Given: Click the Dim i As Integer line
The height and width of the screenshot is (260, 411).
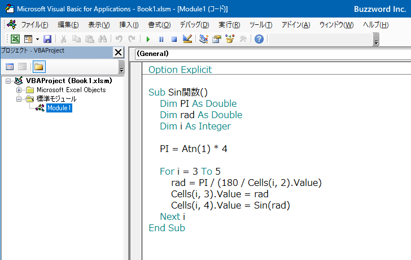Looking at the screenshot, I should [x=195, y=126].
